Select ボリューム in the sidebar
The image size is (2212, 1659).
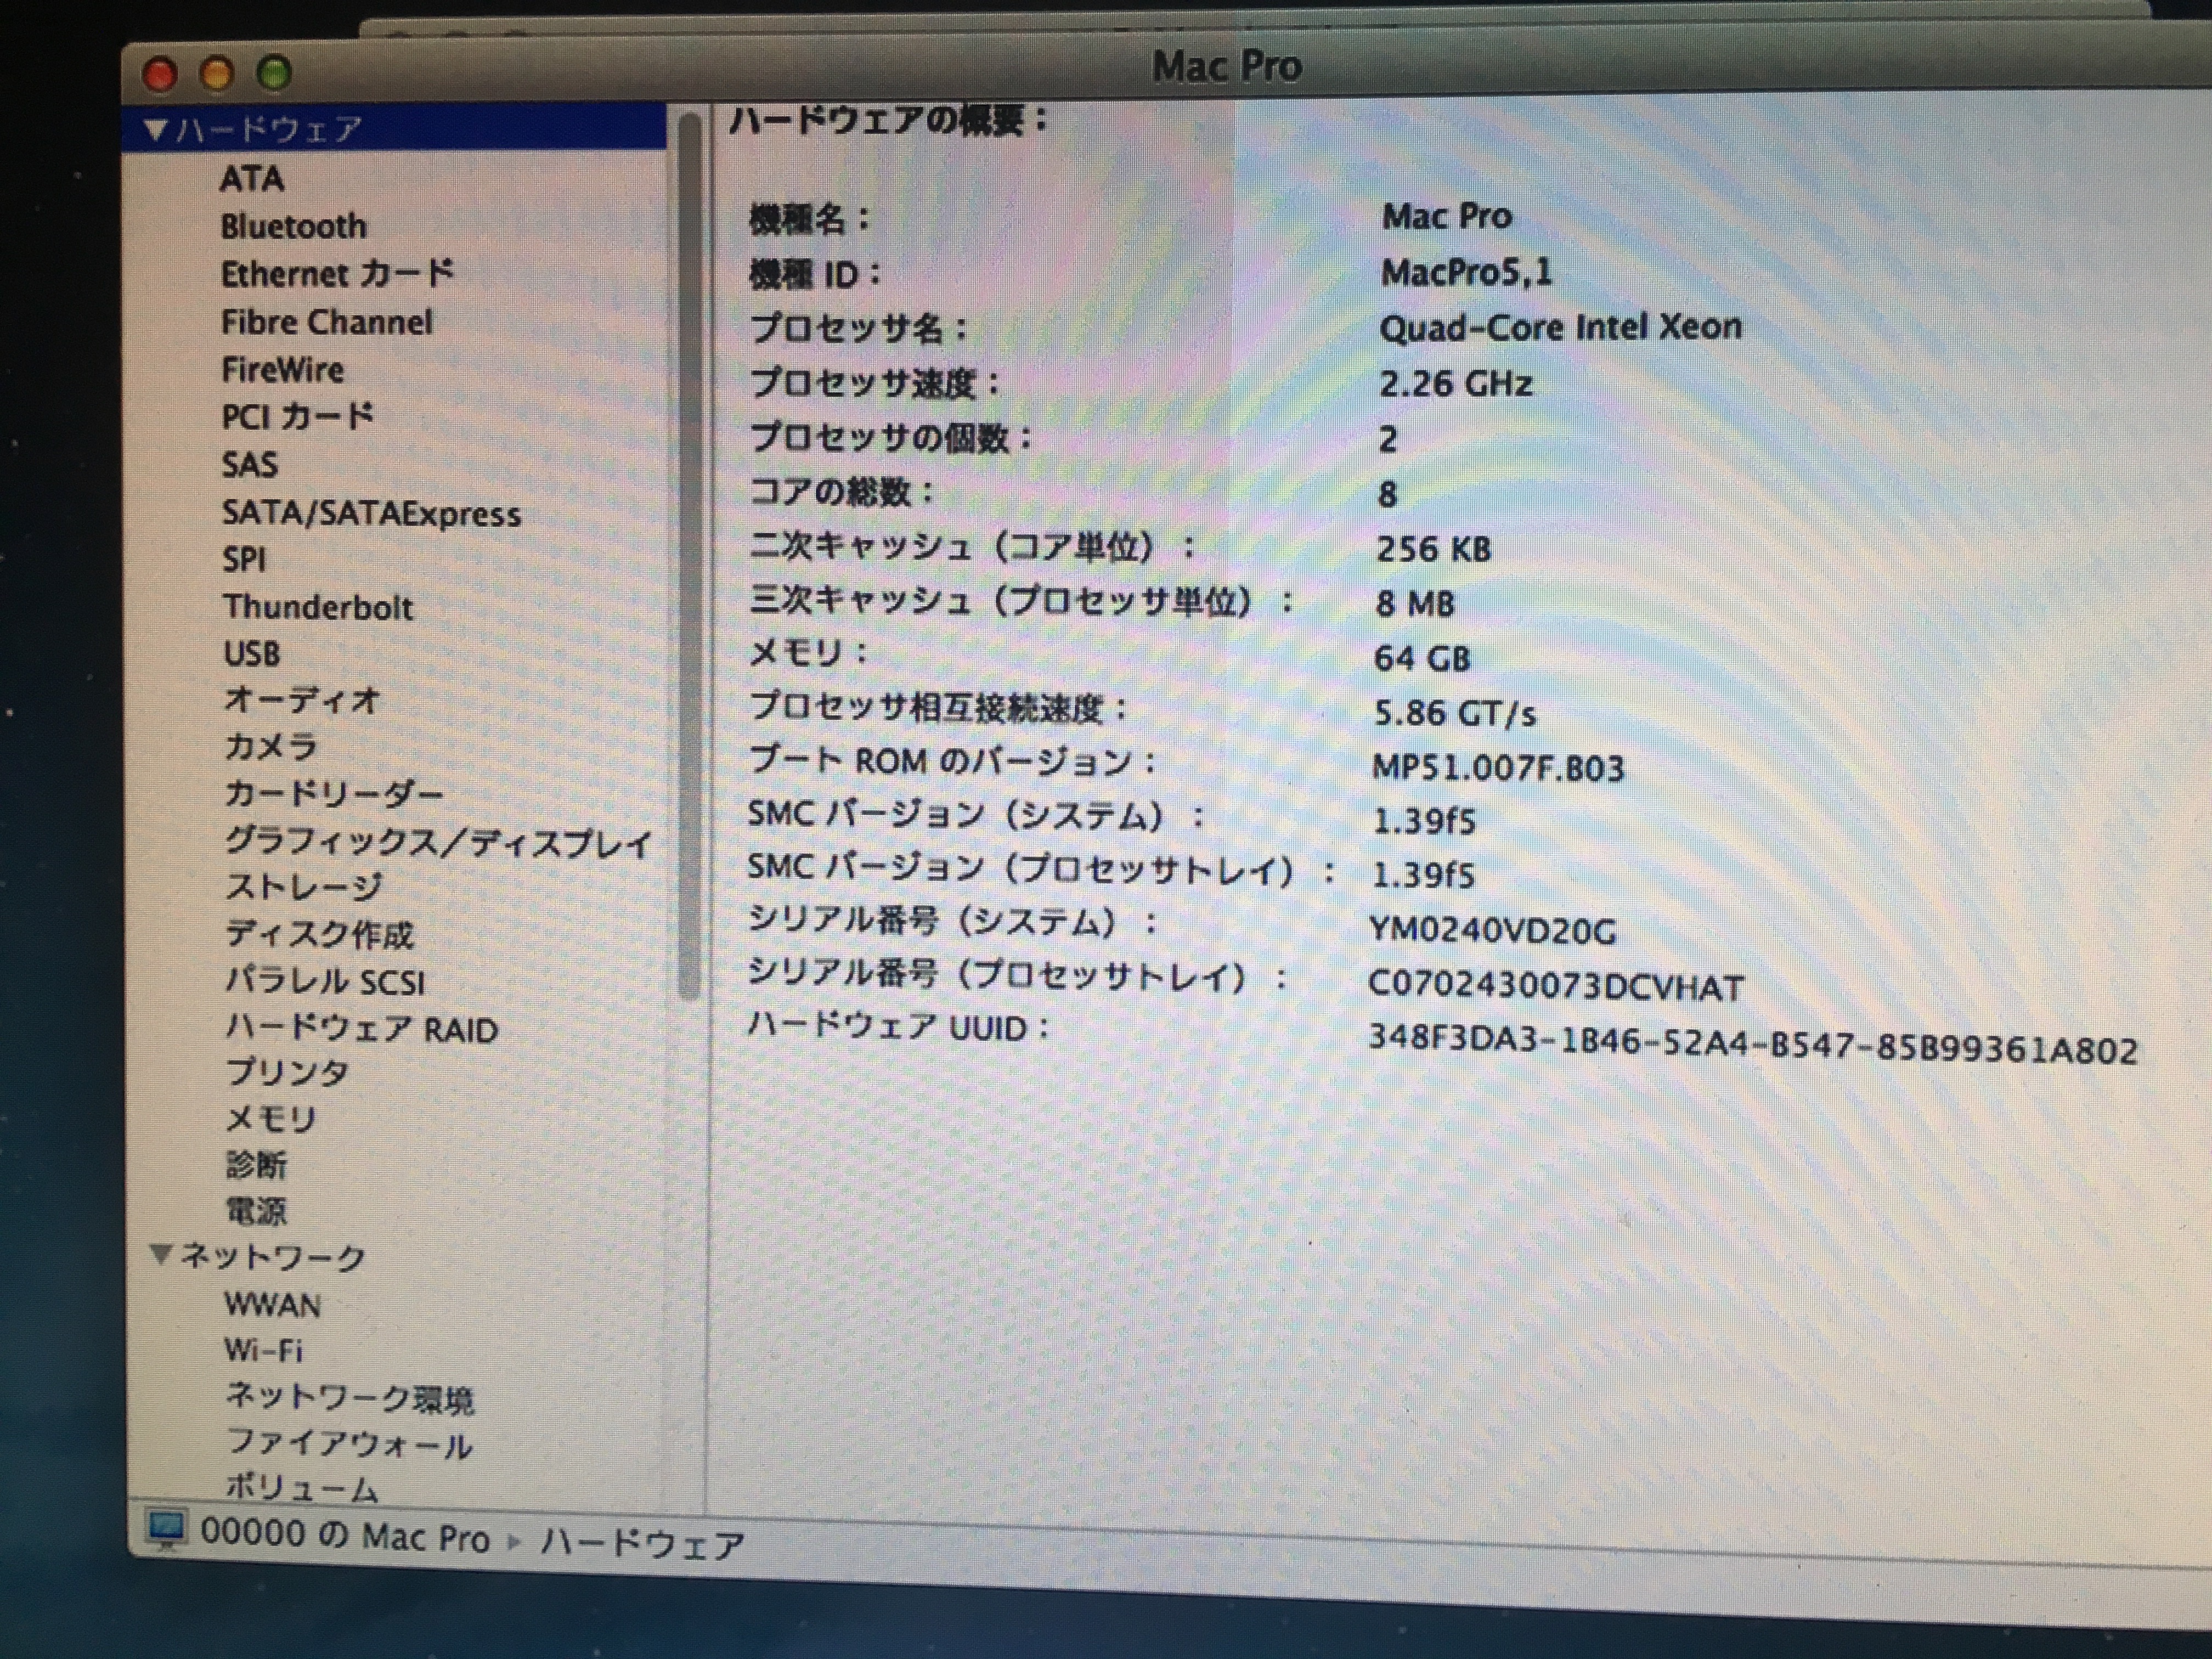[x=302, y=1487]
